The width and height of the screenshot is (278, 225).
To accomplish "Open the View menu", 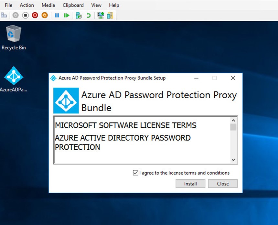I will (x=96, y=5).
